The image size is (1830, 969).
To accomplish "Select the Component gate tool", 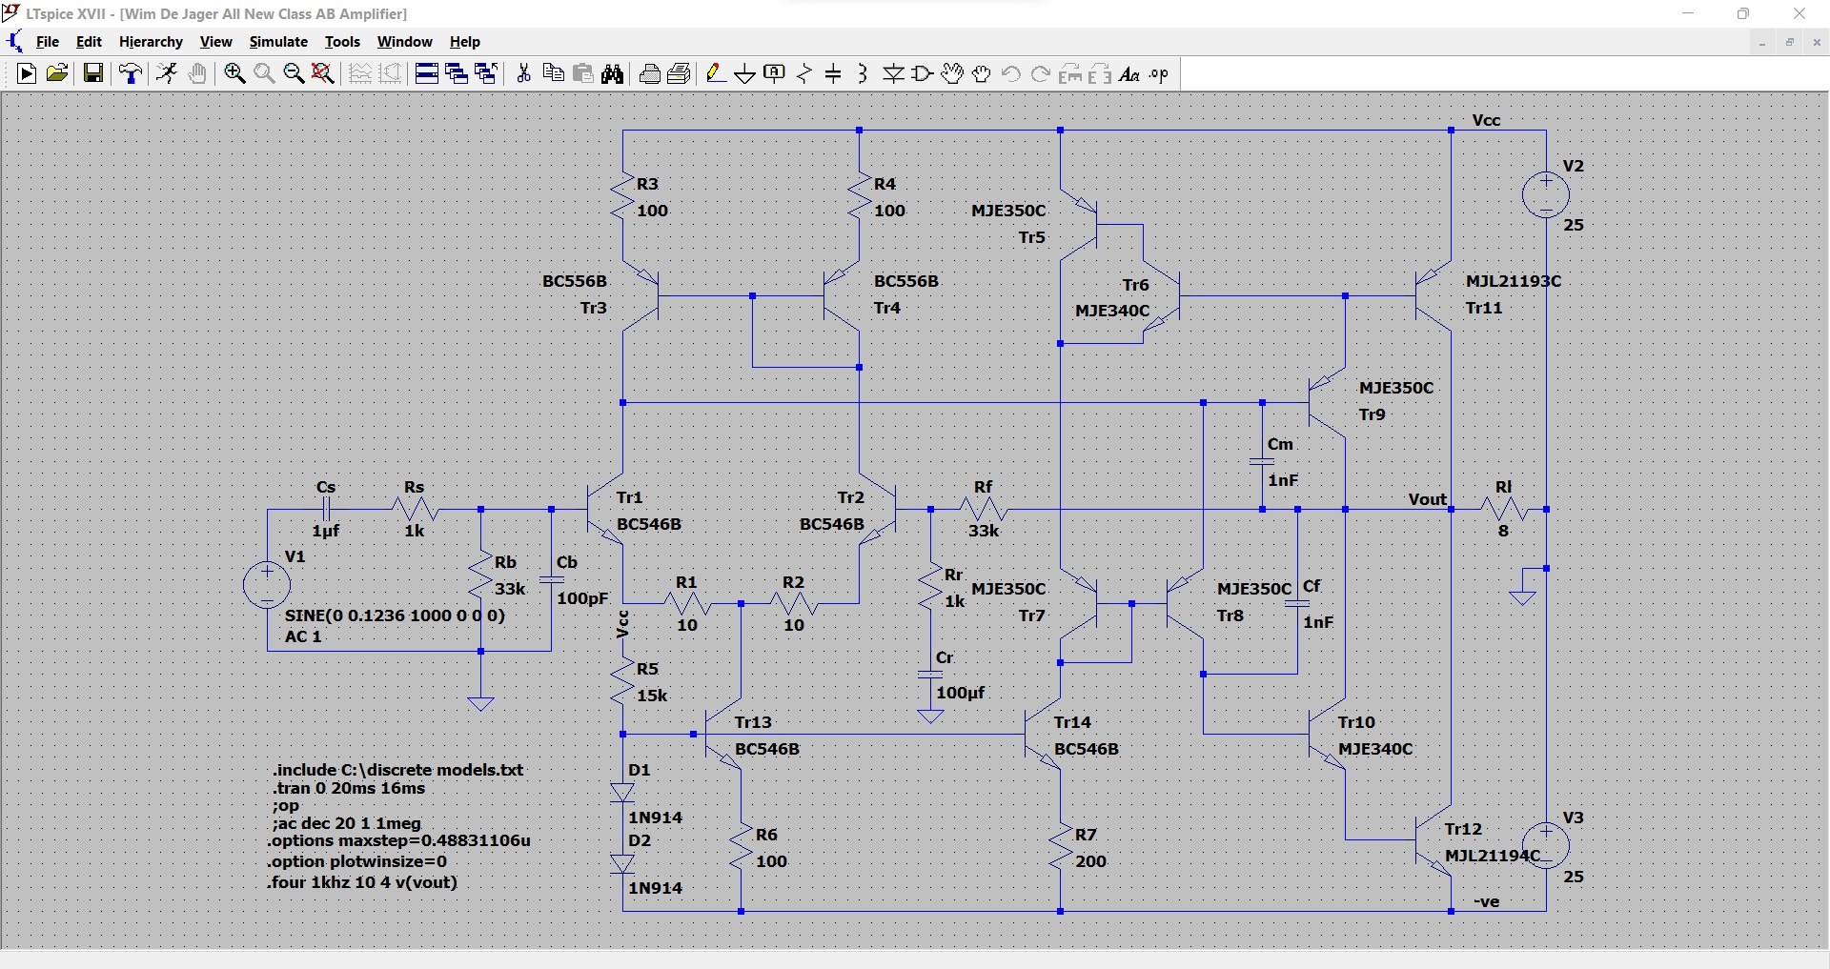I will click(923, 74).
